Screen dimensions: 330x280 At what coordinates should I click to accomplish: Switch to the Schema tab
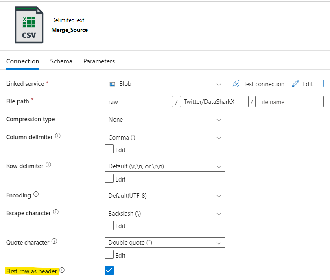point(61,61)
